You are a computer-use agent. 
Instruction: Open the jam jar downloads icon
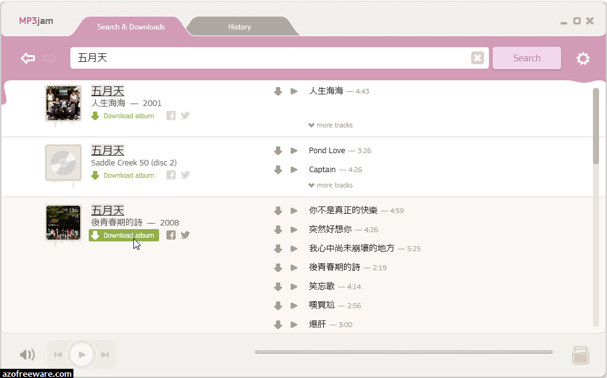581,355
